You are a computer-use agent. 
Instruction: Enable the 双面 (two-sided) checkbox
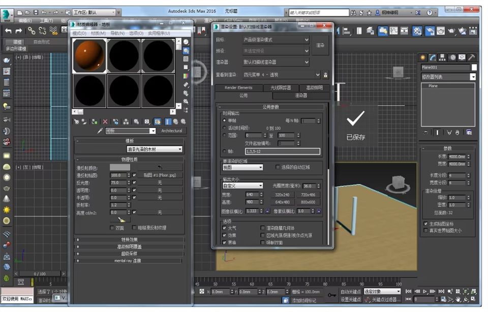point(113,228)
